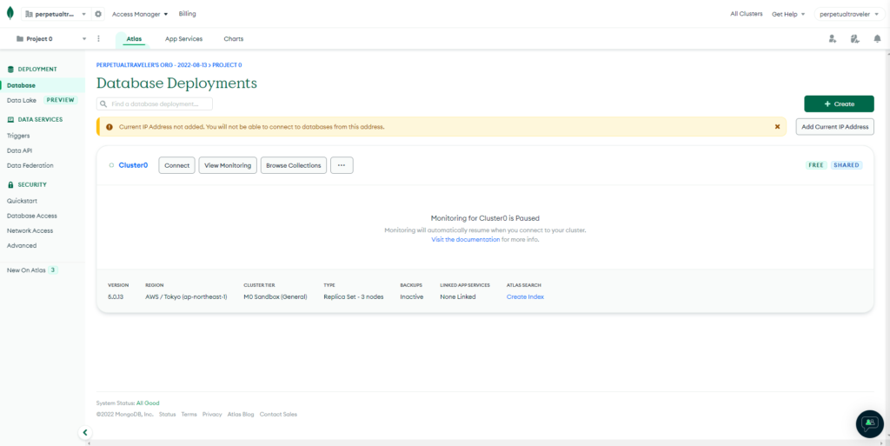
Task: Click the Create deployment button
Action: pyautogui.click(x=839, y=103)
